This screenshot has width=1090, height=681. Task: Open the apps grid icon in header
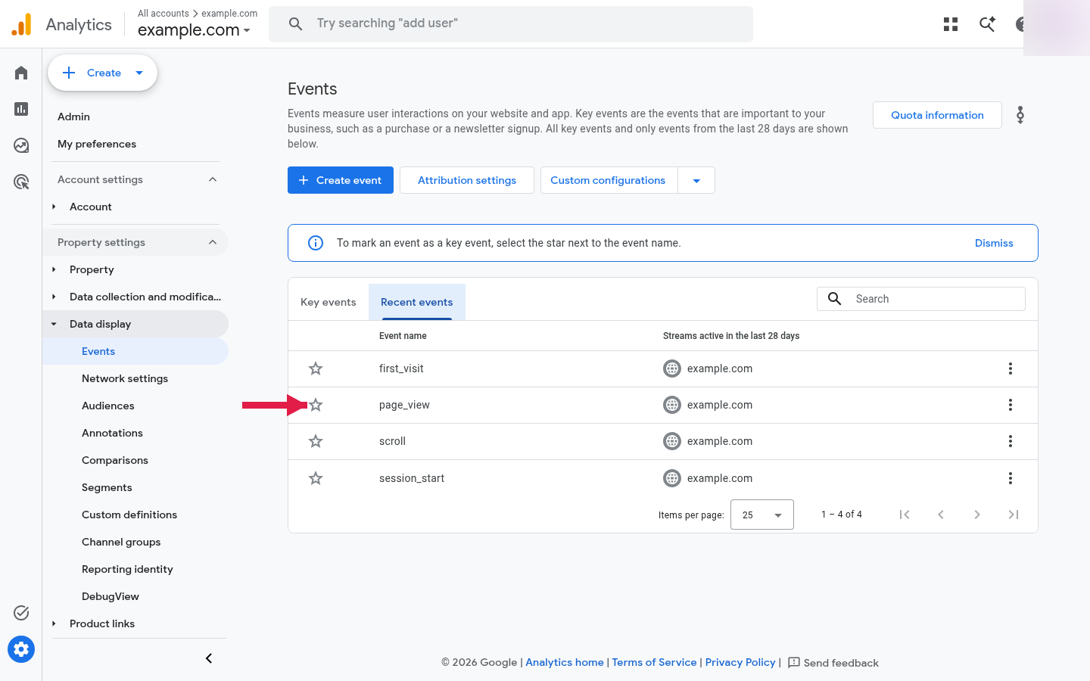[951, 24]
